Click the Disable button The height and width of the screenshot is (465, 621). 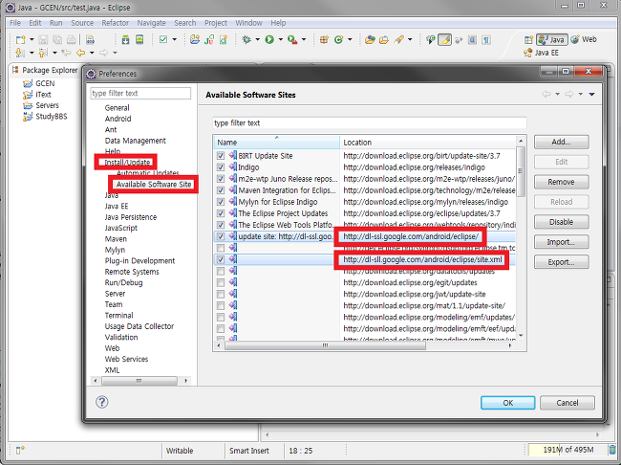tap(561, 222)
